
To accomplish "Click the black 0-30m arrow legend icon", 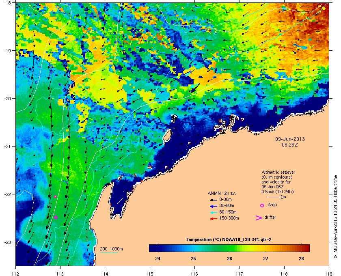I will (x=214, y=200).
